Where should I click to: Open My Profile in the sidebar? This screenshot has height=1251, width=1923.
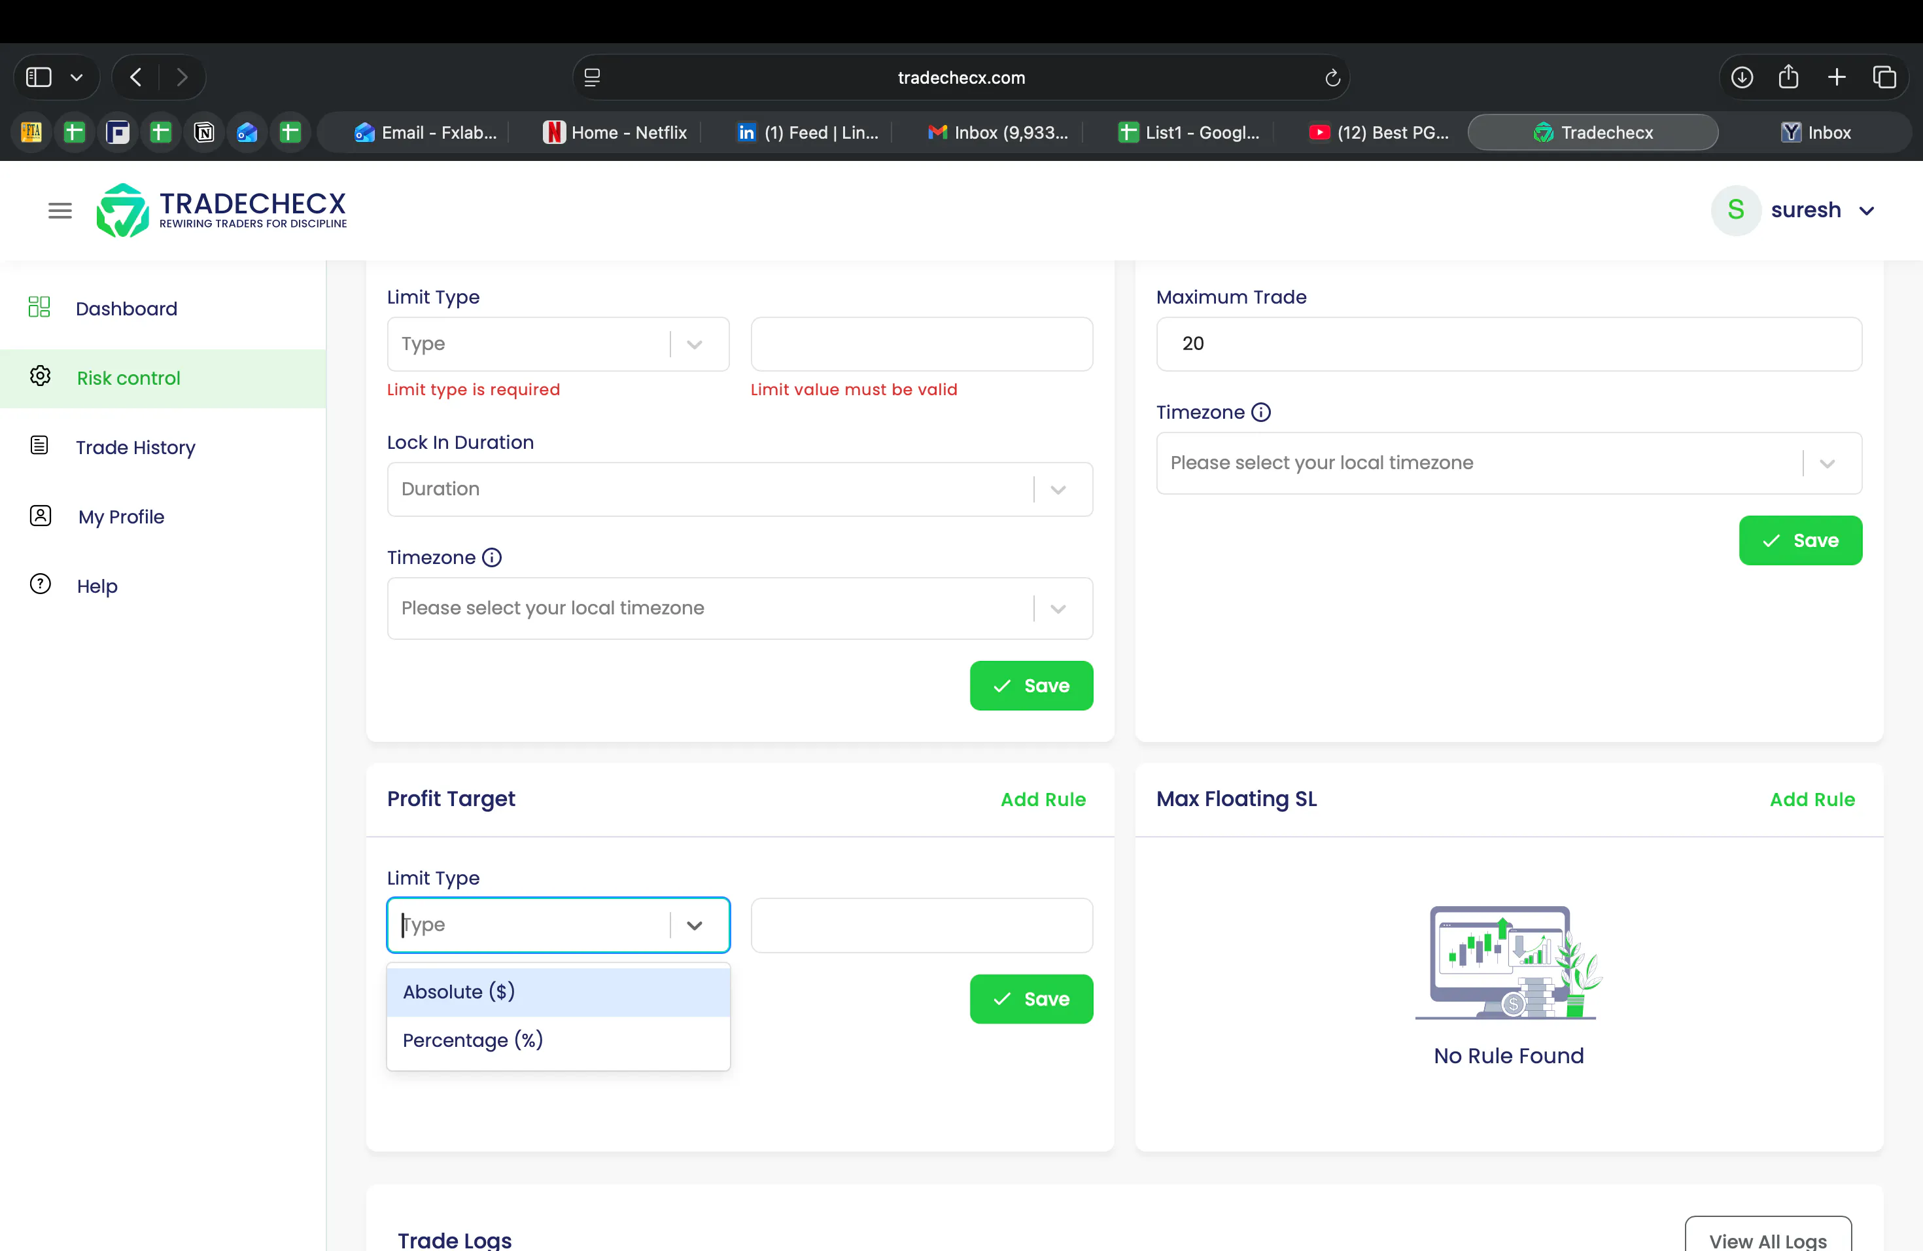[121, 517]
